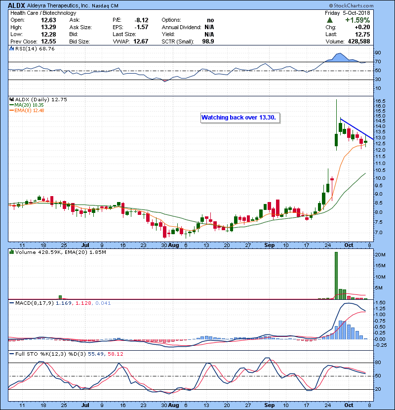The height and width of the screenshot is (410, 395).
Task: Click the stochastic %D value 58.12
Action: (x=115, y=354)
